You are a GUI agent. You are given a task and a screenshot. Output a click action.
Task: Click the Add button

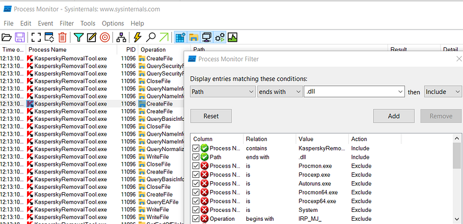(x=394, y=116)
